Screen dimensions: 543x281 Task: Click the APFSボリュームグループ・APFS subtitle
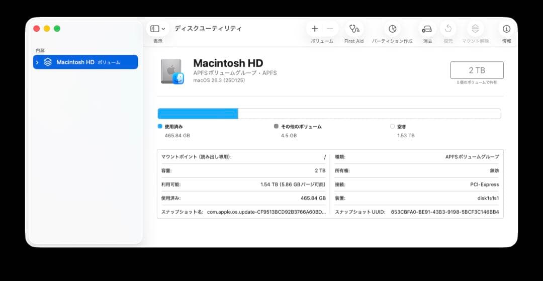235,73
